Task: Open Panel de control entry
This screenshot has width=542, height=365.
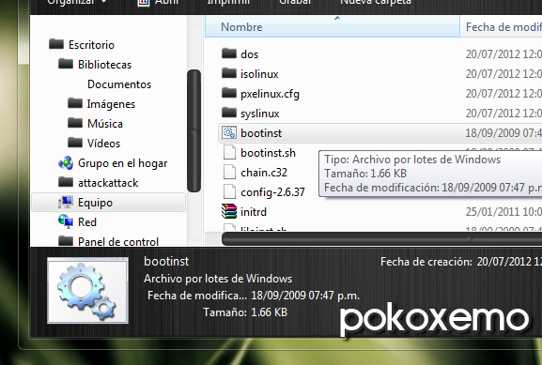Action: pyautogui.click(x=118, y=241)
